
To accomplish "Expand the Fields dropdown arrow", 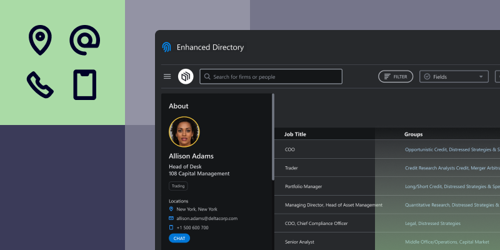I will (x=481, y=77).
